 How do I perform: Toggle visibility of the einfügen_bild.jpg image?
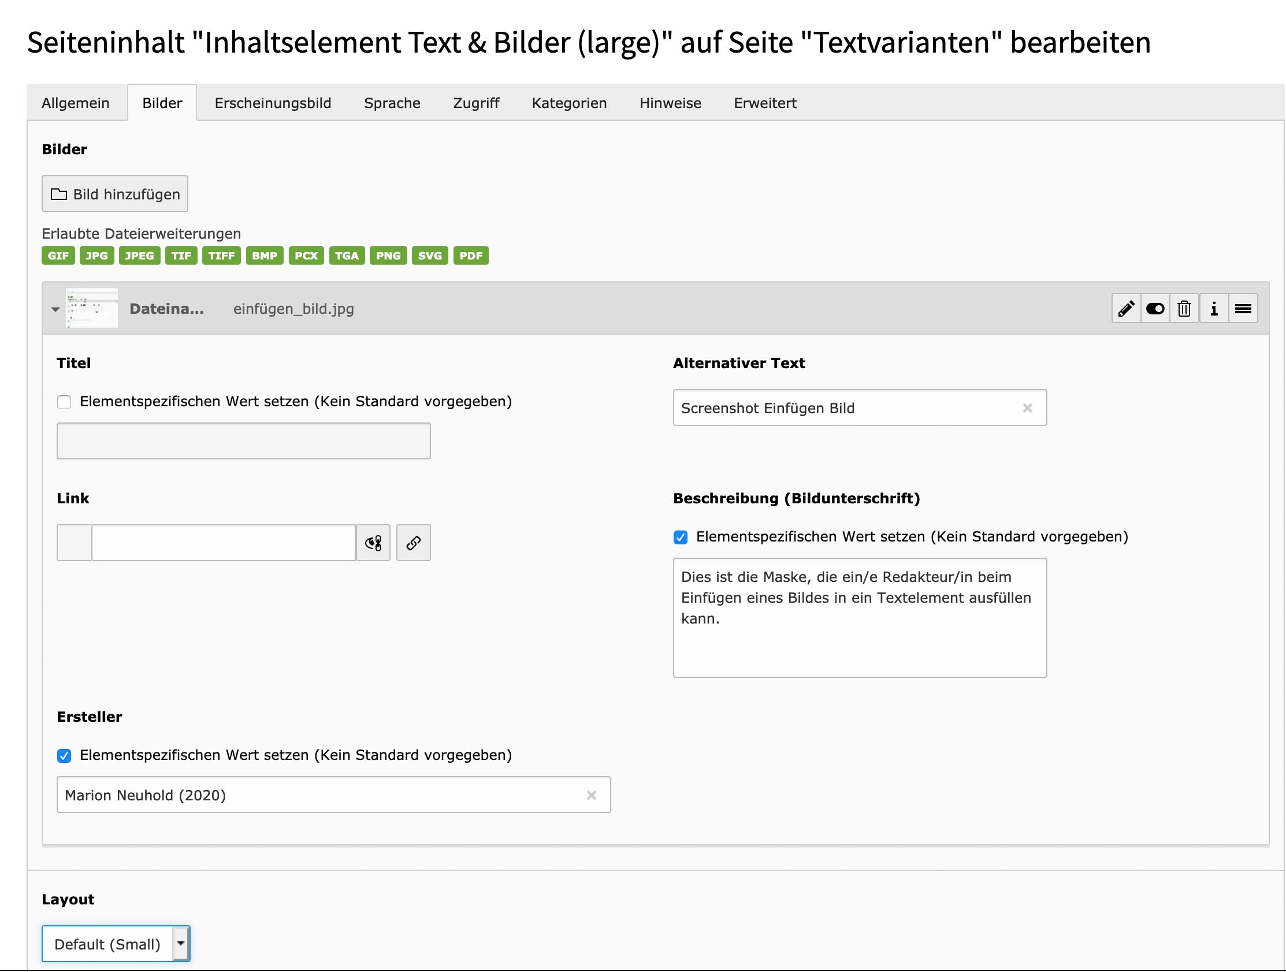pos(1155,308)
